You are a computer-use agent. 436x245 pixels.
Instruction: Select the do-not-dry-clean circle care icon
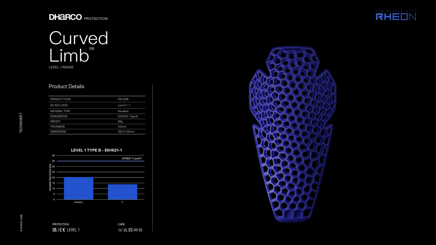[140, 230]
